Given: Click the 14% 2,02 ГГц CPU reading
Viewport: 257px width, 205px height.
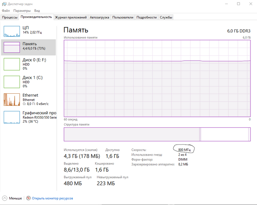Looking at the screenshot, I should click(x=32, y=32).
